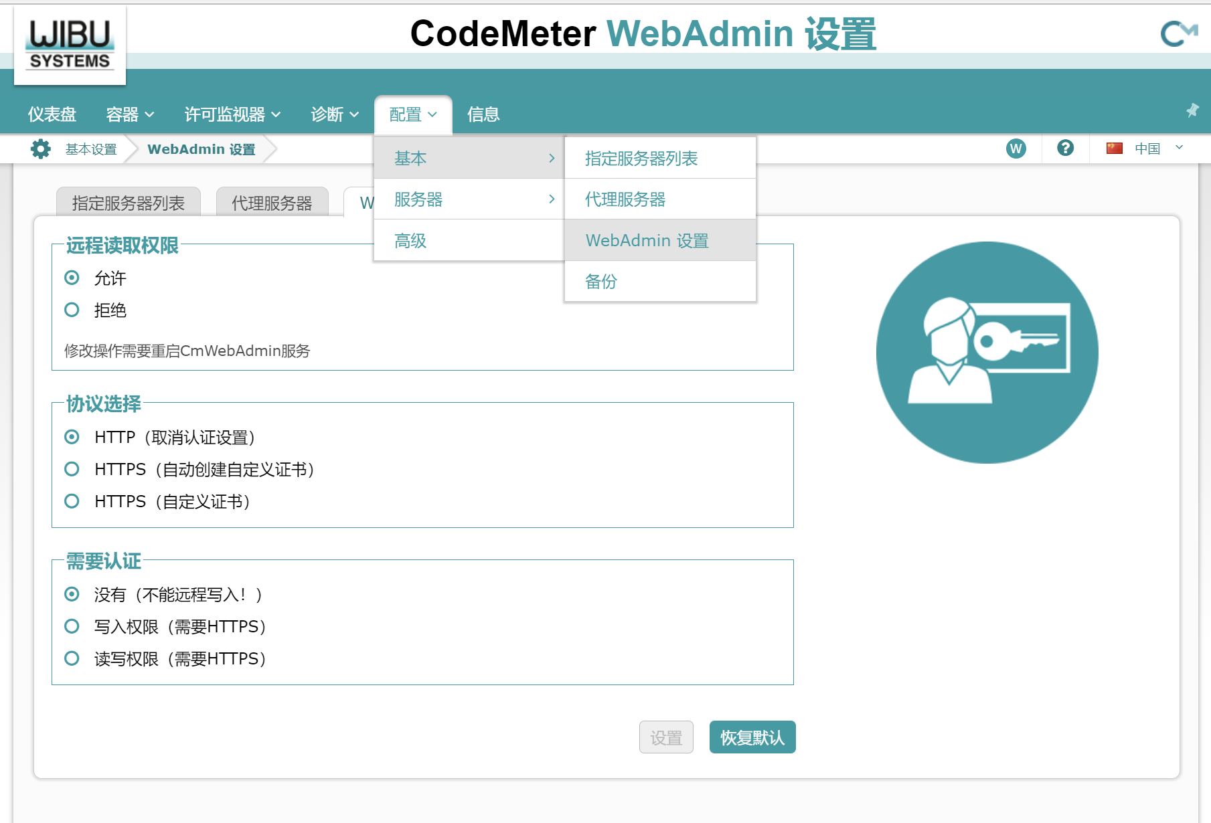Expand the 中国 language selector
The height and width of the screenshot is (823, 1211).
pyautogui.click(x=1158, y=149)
